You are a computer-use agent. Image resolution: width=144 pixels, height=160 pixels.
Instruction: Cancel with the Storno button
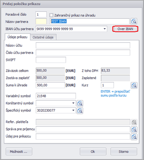(x=124, y=151)
